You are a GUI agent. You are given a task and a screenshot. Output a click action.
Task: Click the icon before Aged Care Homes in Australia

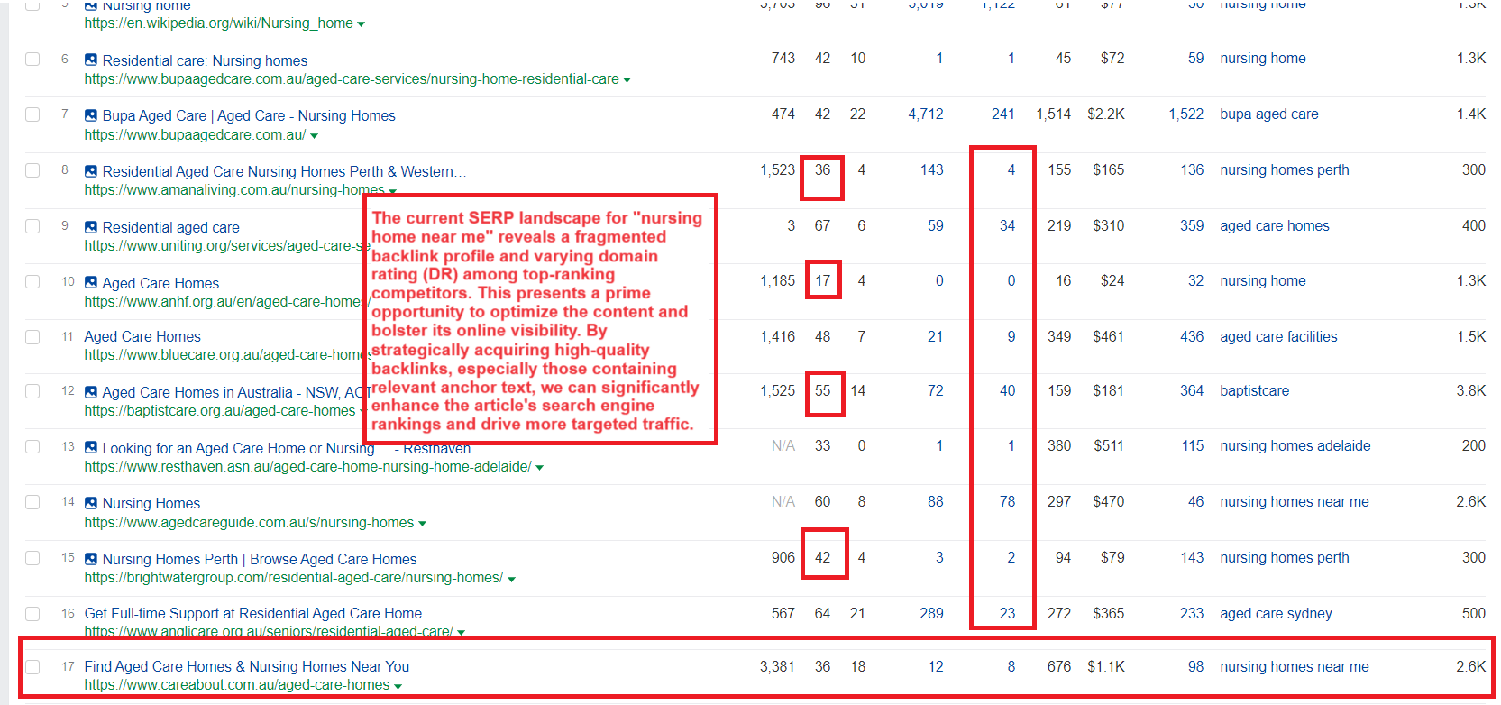tap(91, 392)
